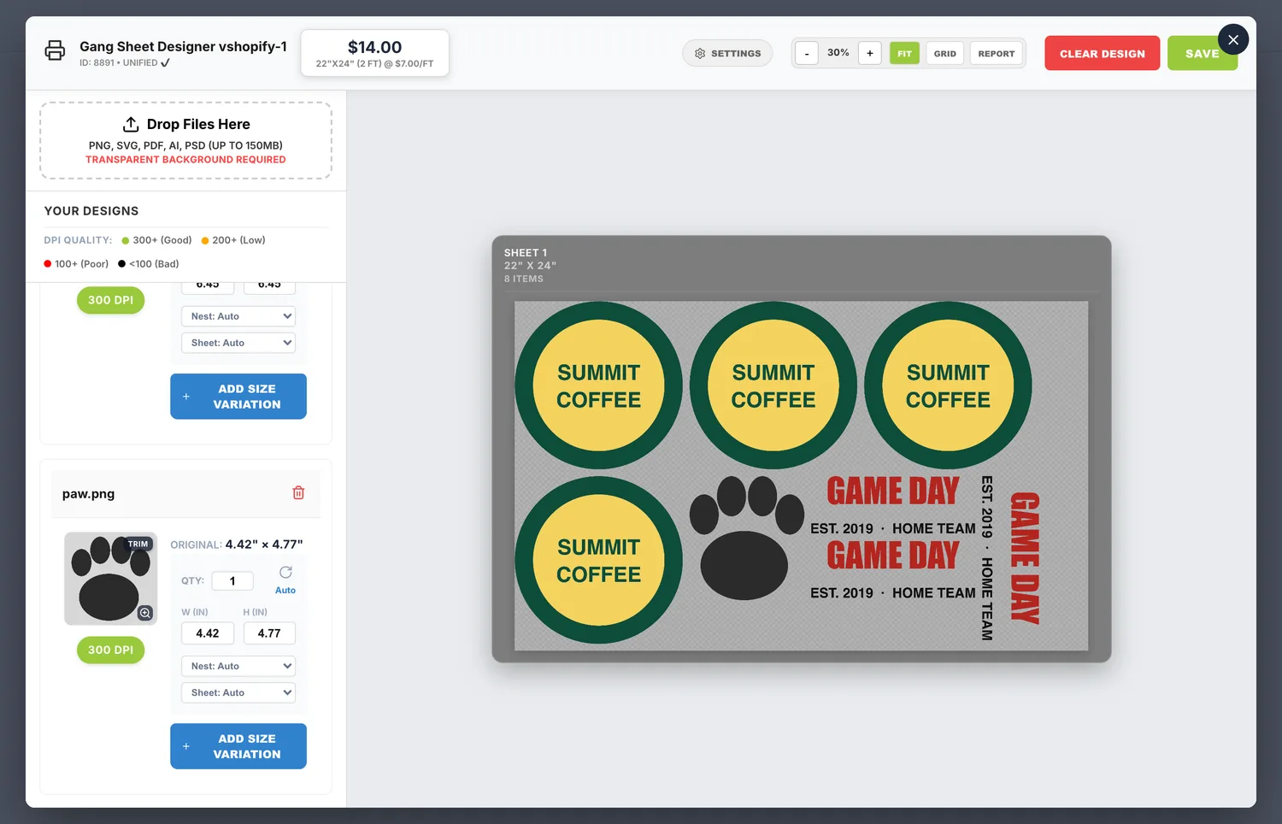Image resolution: width=1282 pixels, height=824 pixels.
Task: Click the ORIGINAL: 4.42" × 4.77" text
Action: tap(237, 544)
